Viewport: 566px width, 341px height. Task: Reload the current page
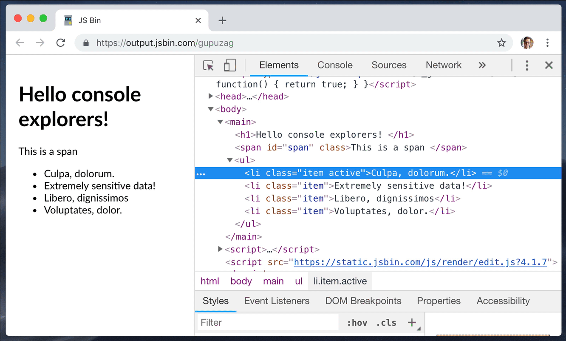(61, 43)
